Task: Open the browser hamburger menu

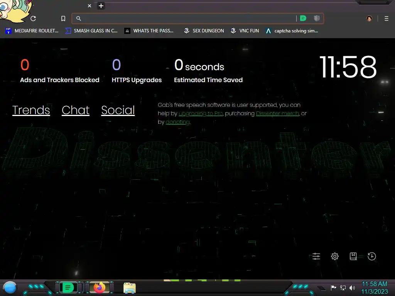Action: [x=387, y=18]
